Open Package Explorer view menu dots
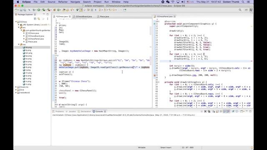Image resolution: width=267 pixels, height=150 pixels. click(48, 19)
